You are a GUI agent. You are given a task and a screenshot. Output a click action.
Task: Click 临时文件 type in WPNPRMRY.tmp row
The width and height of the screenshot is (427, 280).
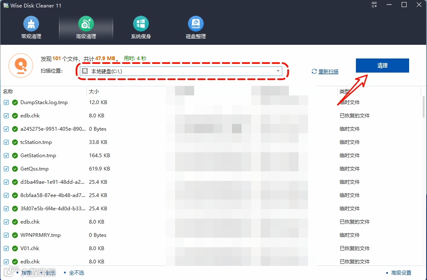coord(350,235)
